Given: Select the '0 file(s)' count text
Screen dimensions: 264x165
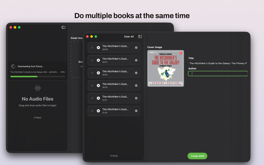Looking at the screenshot, I should (37, 118).
